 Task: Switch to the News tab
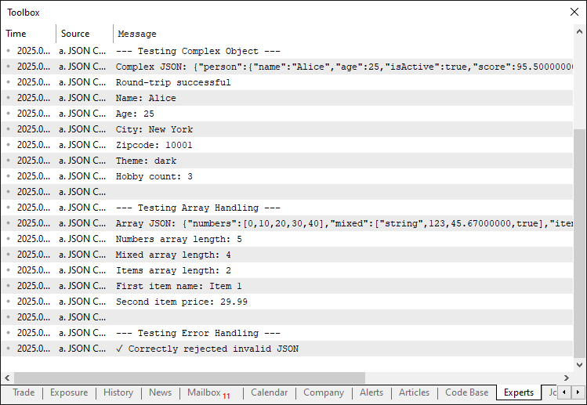(x=160, y=392)
